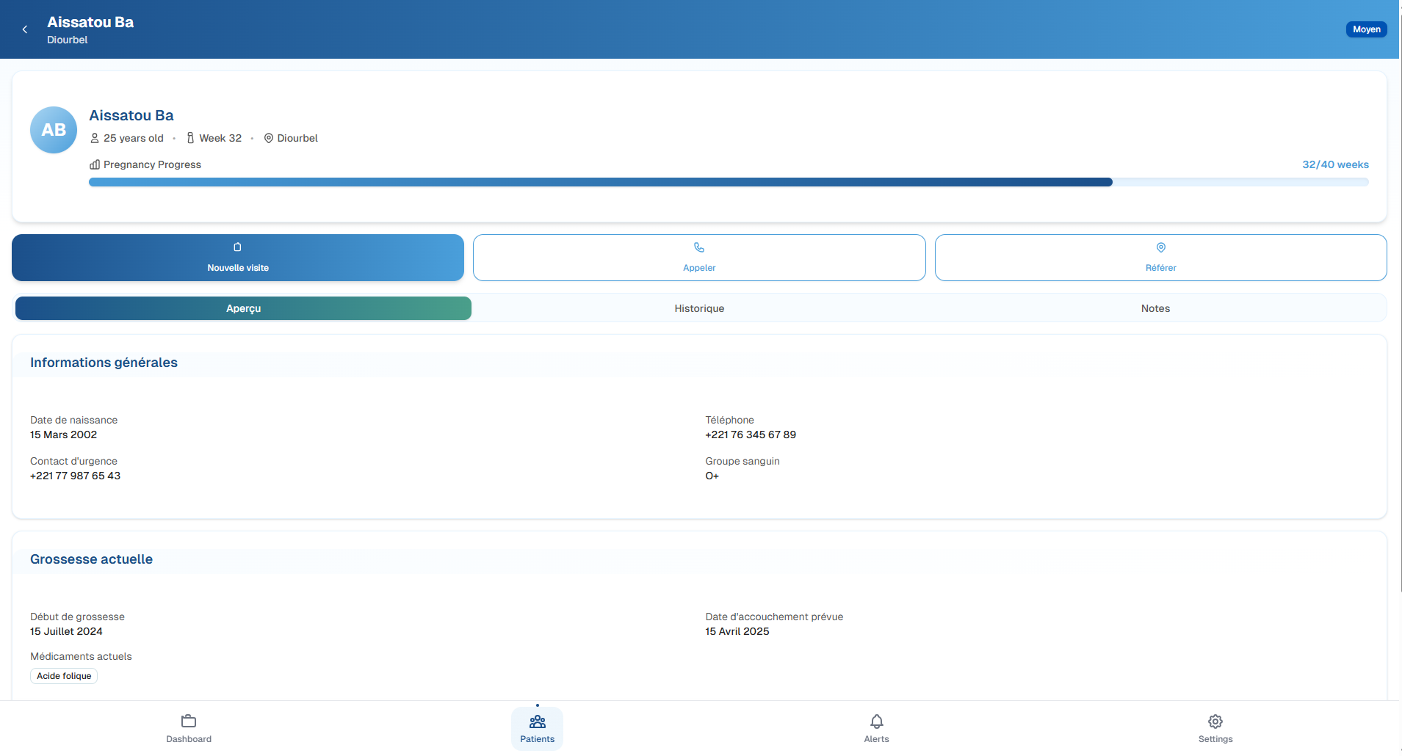The image size is (1402, 756).
Task: Select the Aperçu tab
Action: (243, 308)
